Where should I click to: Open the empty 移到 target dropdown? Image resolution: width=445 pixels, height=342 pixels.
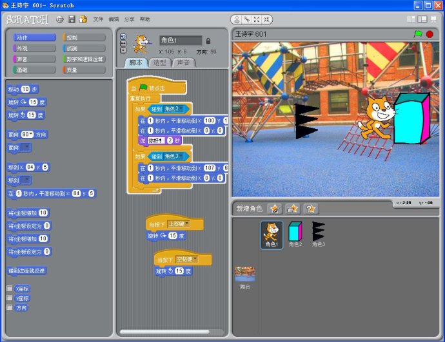click(26, 180)
